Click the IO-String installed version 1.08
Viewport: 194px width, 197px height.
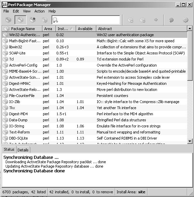pos(60,126)
